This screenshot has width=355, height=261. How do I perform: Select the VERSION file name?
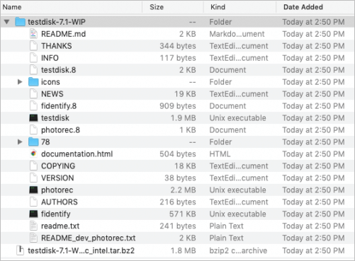click(x=57, y=178)
